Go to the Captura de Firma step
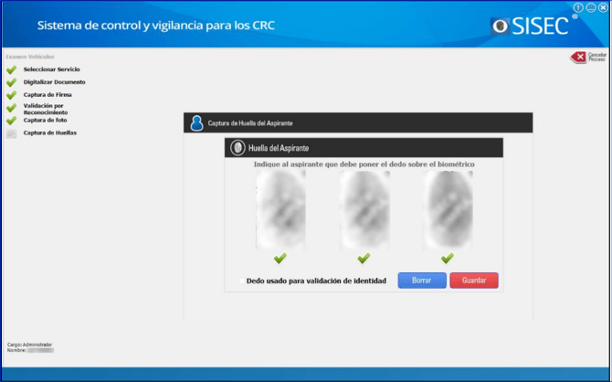The image size is (612, 382). [47, 95]
